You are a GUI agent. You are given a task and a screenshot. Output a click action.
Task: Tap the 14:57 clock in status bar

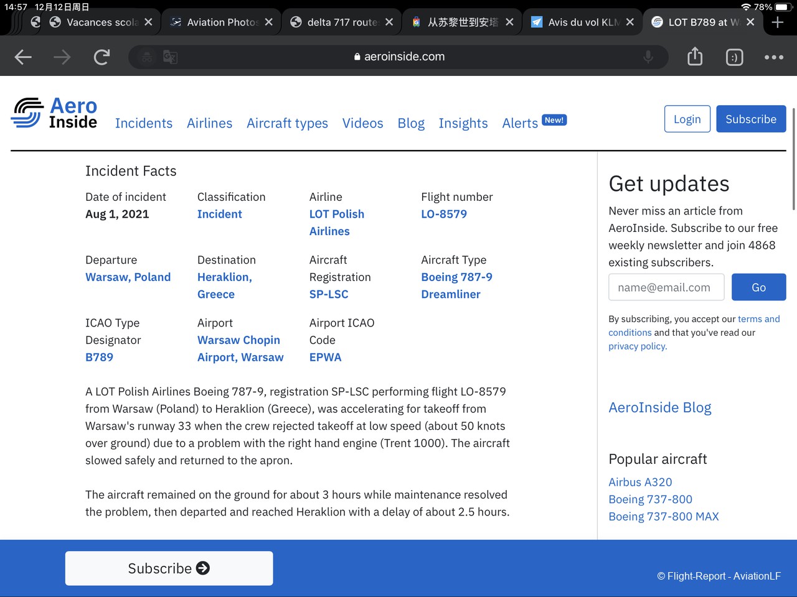[x=16, y=7]
